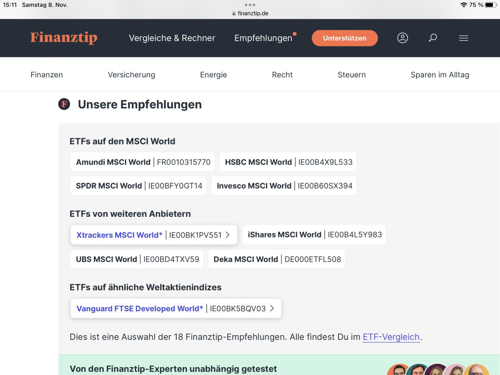Image resolution: width=500 pixels, height=375 pixels.
Task: Tap the expert avatars at the bottom right
Action: (x=437, y=370)
